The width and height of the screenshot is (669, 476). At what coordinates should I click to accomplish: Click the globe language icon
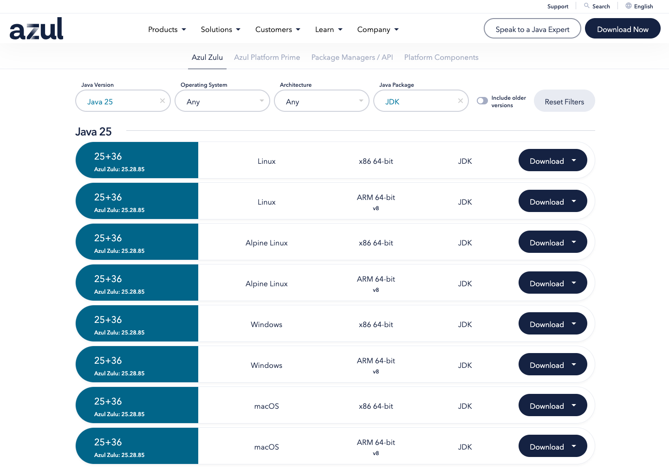[628, 6]
